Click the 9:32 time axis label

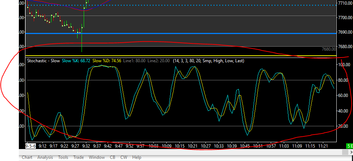86,146
